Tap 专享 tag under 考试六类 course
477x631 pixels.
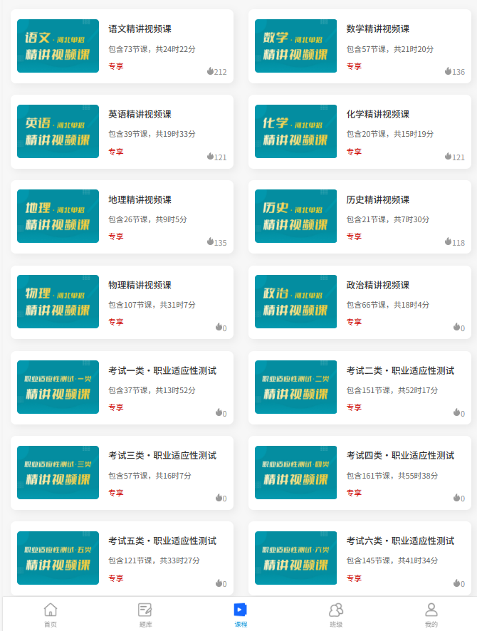pyautogui.click(x=354, y=578)
